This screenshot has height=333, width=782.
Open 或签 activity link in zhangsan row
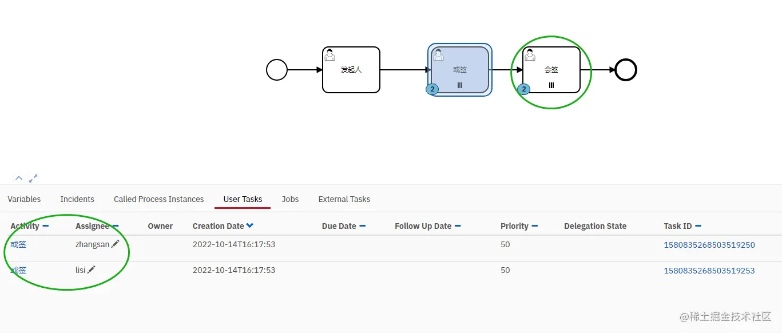click(x=18, y=244)
